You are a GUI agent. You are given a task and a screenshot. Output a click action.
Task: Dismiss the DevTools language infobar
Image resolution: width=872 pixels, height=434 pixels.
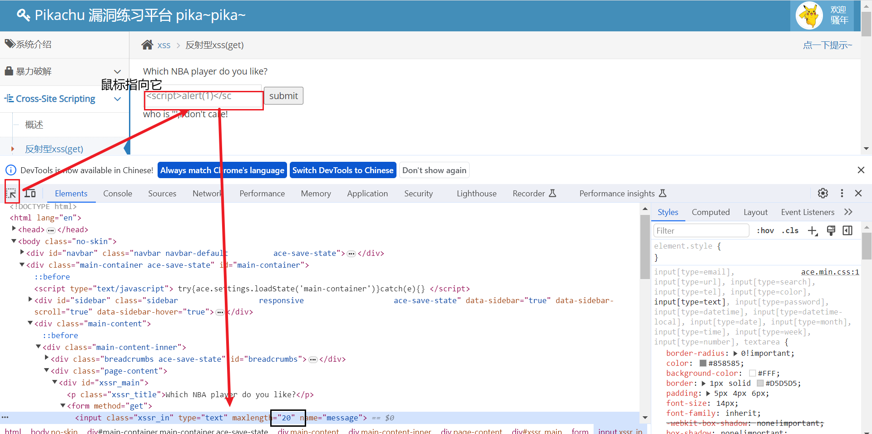tap(861, 170)
